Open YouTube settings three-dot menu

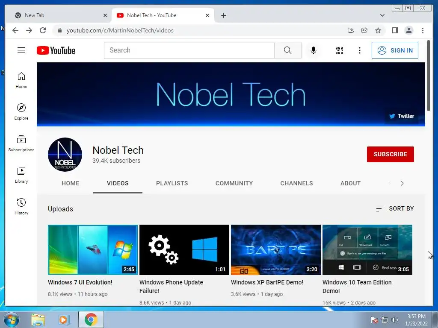tap(359, 50)
